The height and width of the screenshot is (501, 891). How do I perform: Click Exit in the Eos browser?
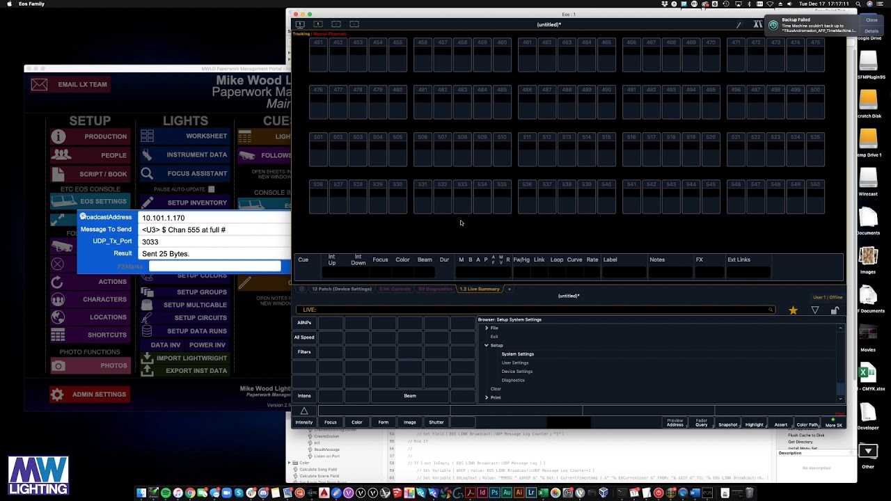pos(494,337)
